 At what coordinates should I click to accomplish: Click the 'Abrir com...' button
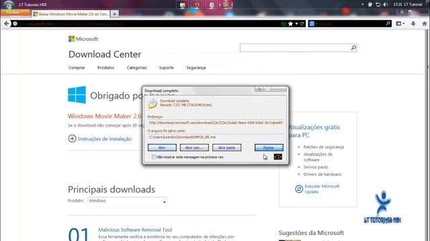pyautogui.click(x=194, y=147)
